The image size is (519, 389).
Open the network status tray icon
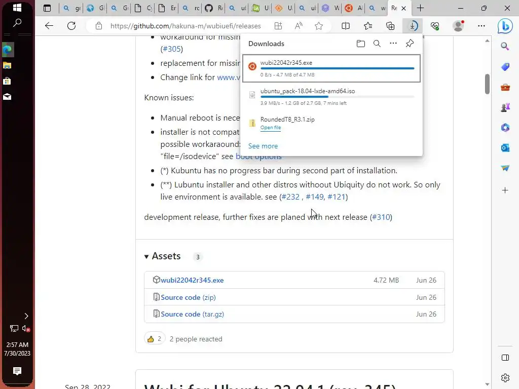[x=14, y=328]
